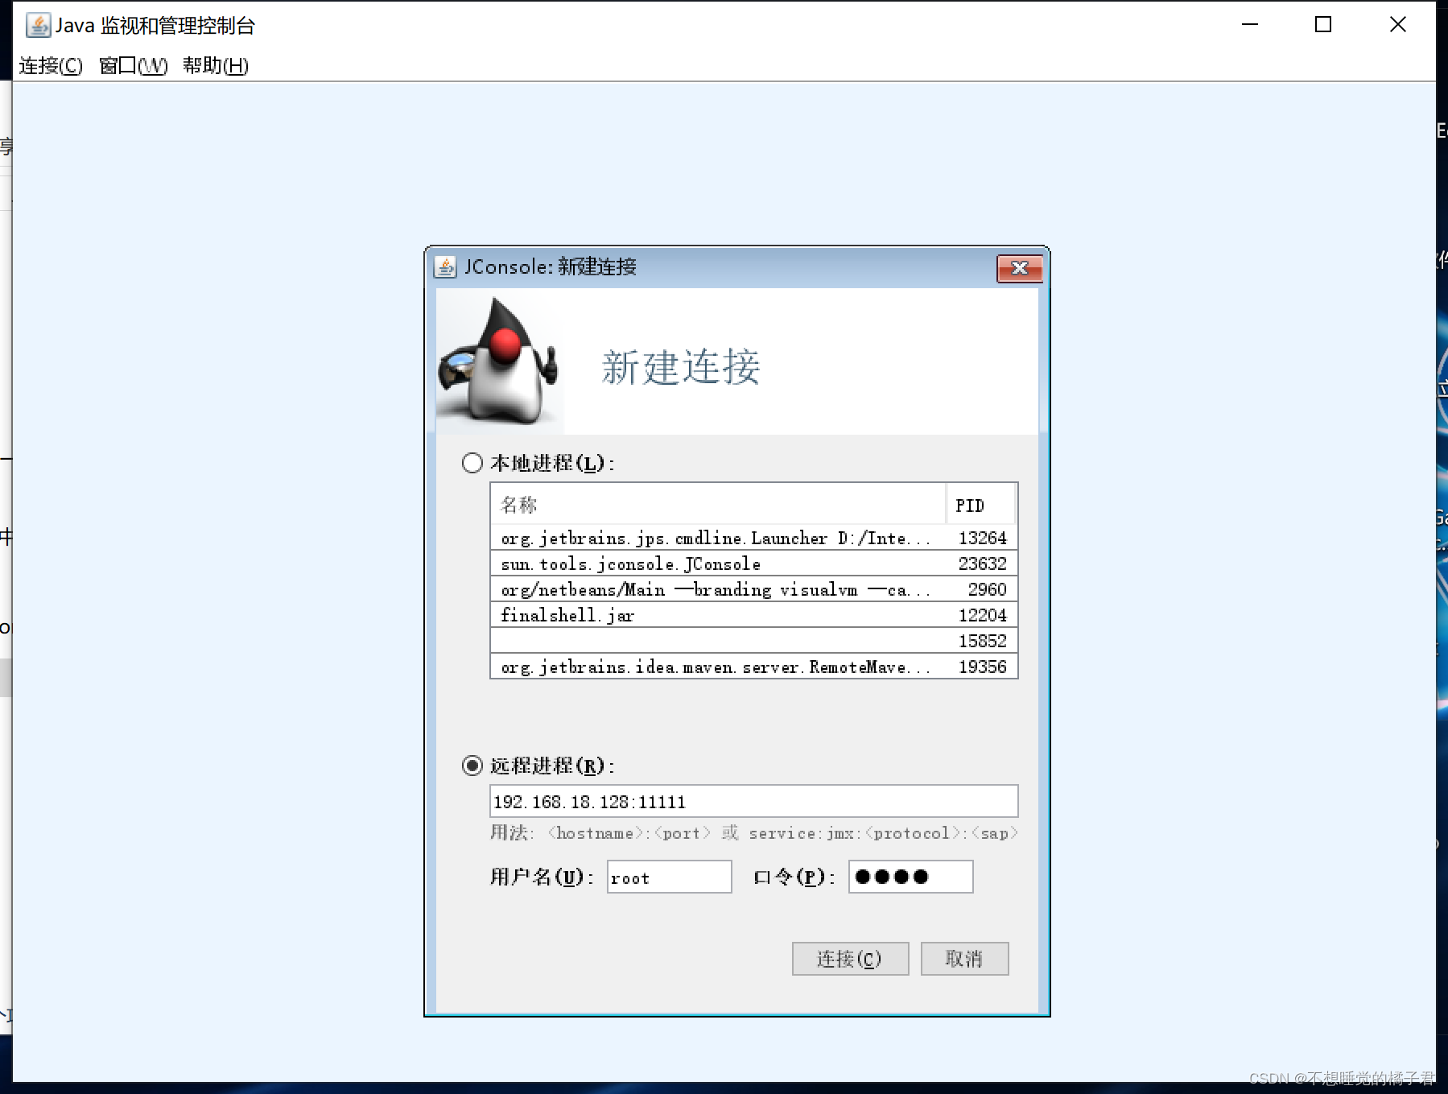Click PID 2960 cell

(982, 589)
